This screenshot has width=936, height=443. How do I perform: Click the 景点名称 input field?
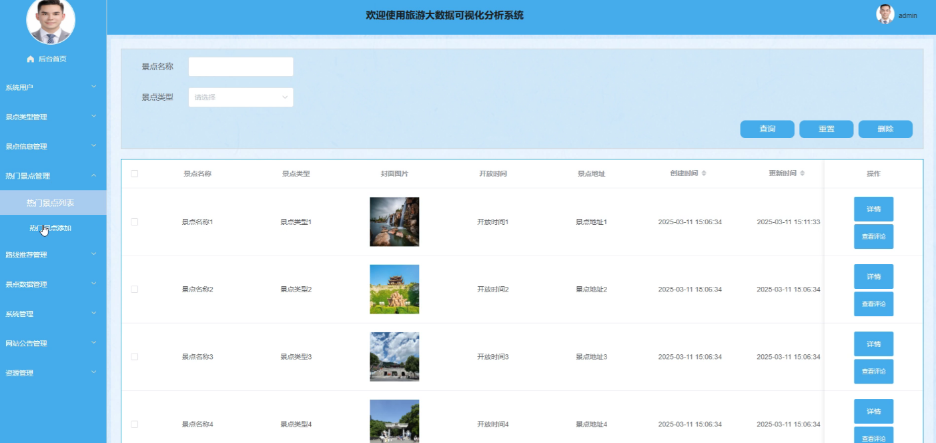click(240, 66)
